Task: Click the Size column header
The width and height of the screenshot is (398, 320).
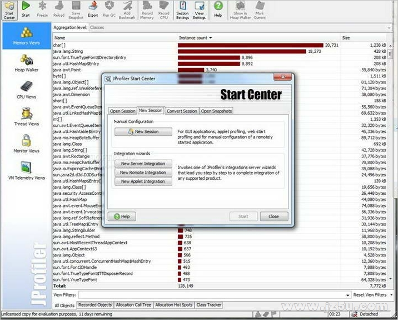Action: pyautogui.click(x=364, y=38)
